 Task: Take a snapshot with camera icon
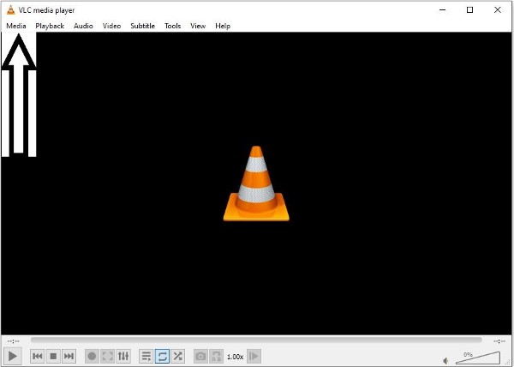point(200,356)
